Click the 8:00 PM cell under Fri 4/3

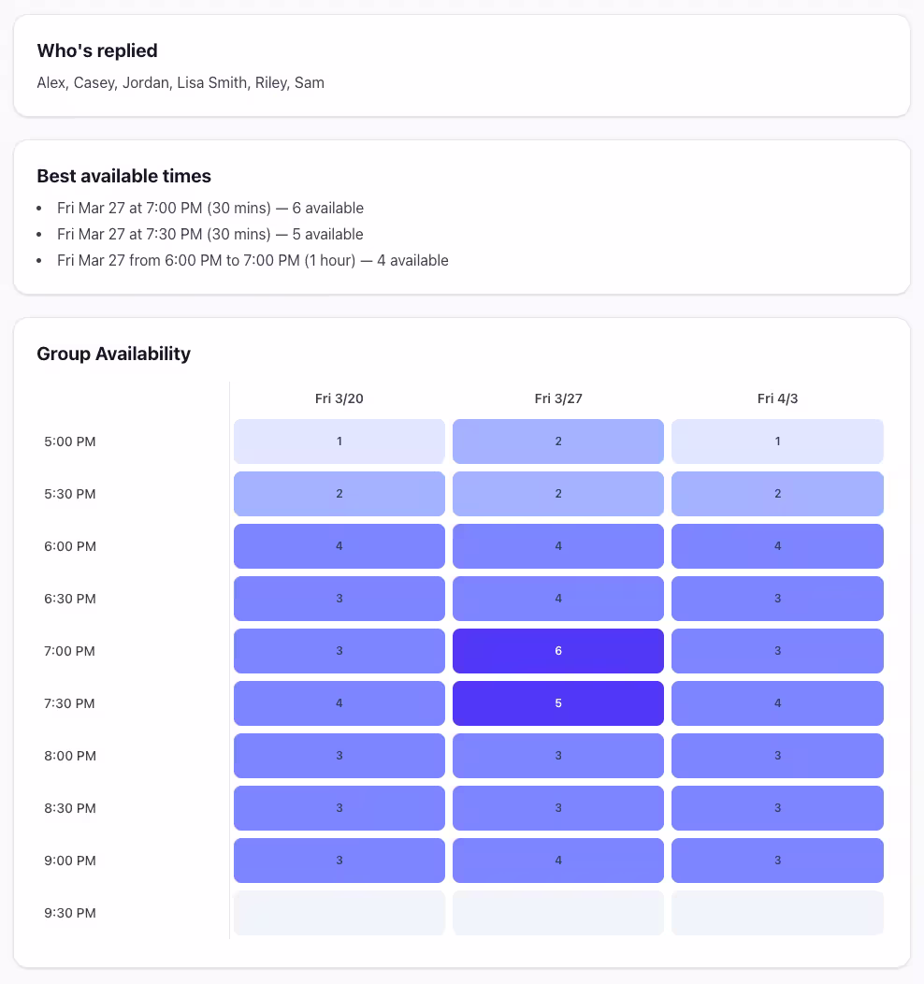(x=777, y=755)
